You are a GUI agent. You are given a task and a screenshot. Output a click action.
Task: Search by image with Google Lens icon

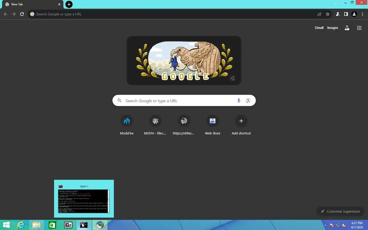tap(248, 101)
